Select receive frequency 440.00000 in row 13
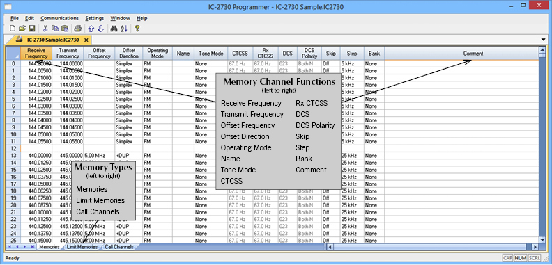552x265 pixels. pos(36,155)
